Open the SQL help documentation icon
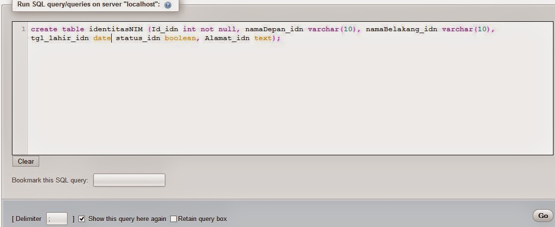Viewport: 555px width, 227px height. tap(168, 5)
